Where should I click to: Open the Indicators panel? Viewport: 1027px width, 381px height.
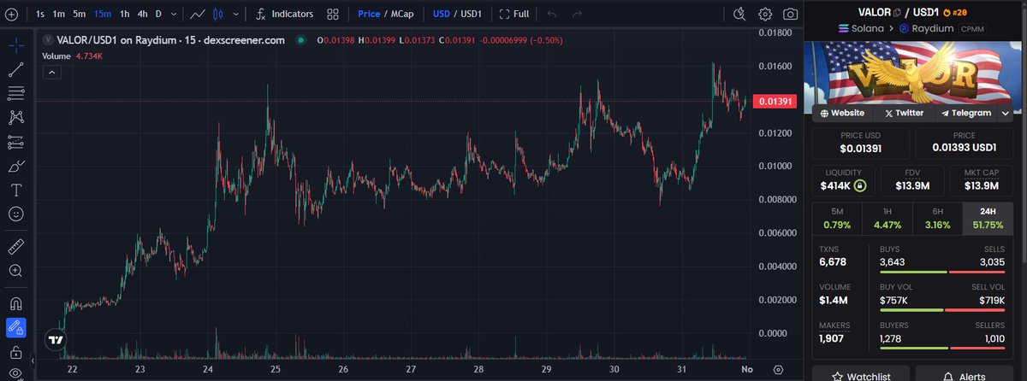click(x=284, y=15)
